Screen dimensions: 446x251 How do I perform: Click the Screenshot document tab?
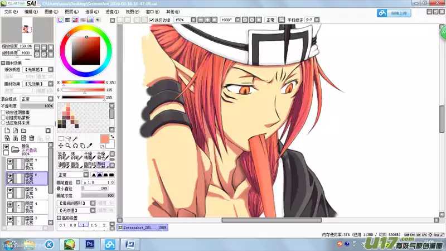pyautogui.click(x=143, y=228)
